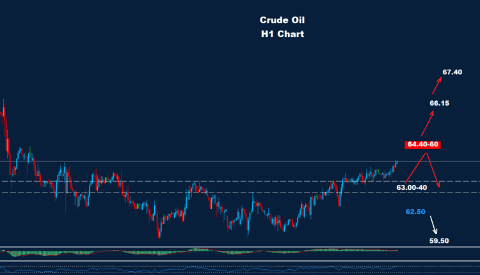Click the 63.00-40 support zone label
Screen dimensions: 480x275
click(x=412, y=187)
